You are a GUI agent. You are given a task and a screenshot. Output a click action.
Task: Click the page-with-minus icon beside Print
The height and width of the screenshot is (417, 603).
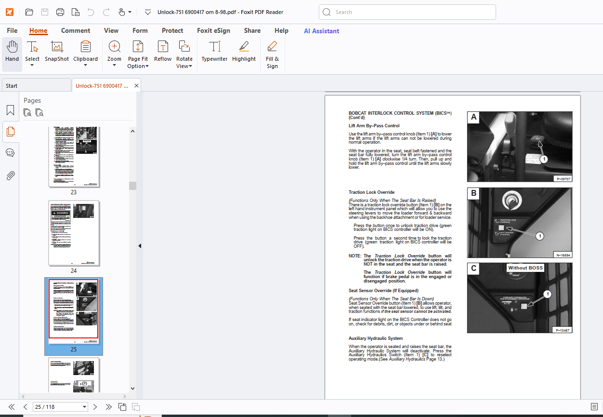pyautogui.click(x=76, y=12)
